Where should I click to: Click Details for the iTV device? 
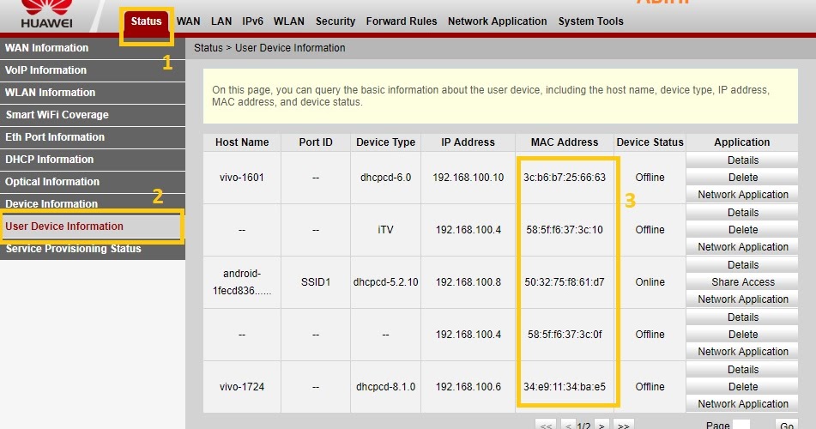[742, 213]
